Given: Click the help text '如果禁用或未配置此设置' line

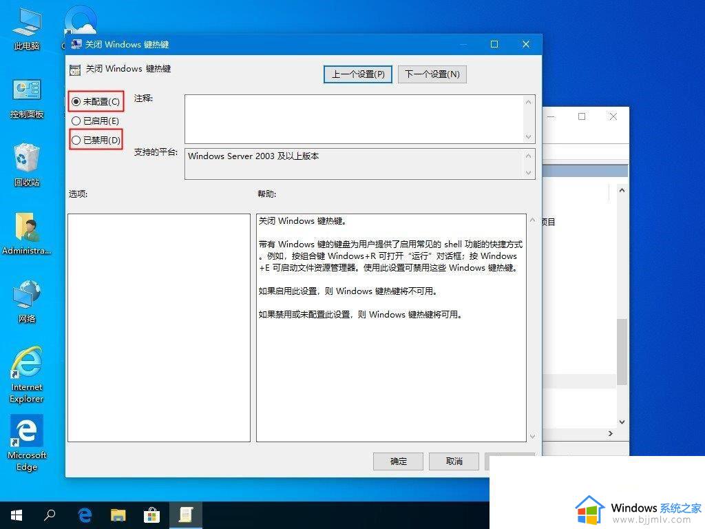Looking at the screenshot, I should pyautogui.click(x=360, y=314).
